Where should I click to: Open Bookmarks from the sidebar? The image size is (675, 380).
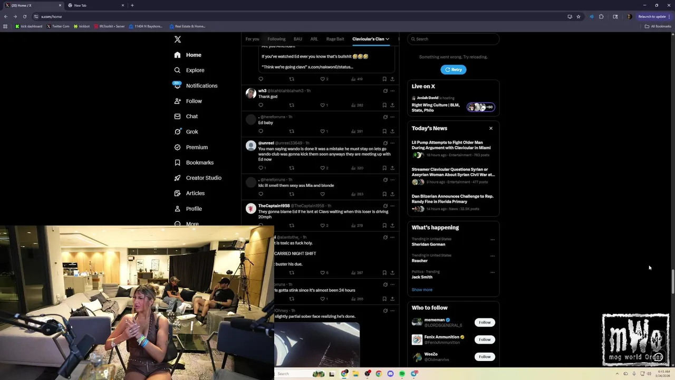pos(194,163)
